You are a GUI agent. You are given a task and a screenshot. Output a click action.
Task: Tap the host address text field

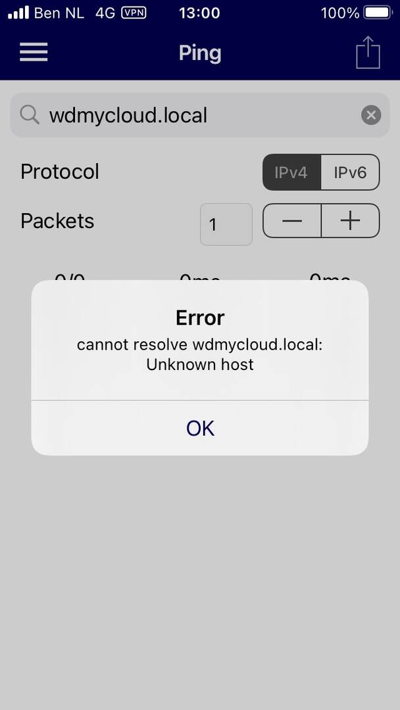[x=200, y=115]
